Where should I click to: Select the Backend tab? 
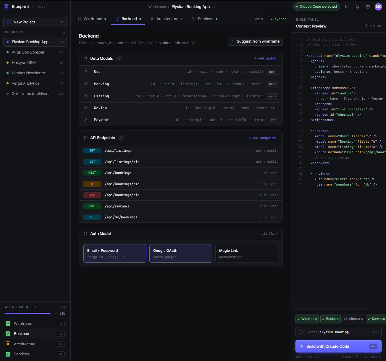128,19
